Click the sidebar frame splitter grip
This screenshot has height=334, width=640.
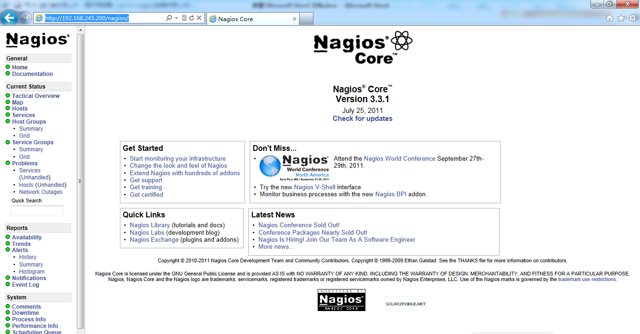(80, 181)
